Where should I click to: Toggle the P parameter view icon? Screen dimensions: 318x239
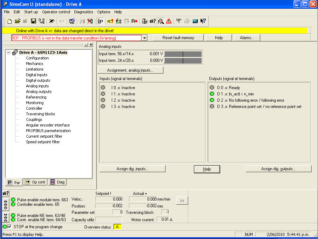[100, 21]
